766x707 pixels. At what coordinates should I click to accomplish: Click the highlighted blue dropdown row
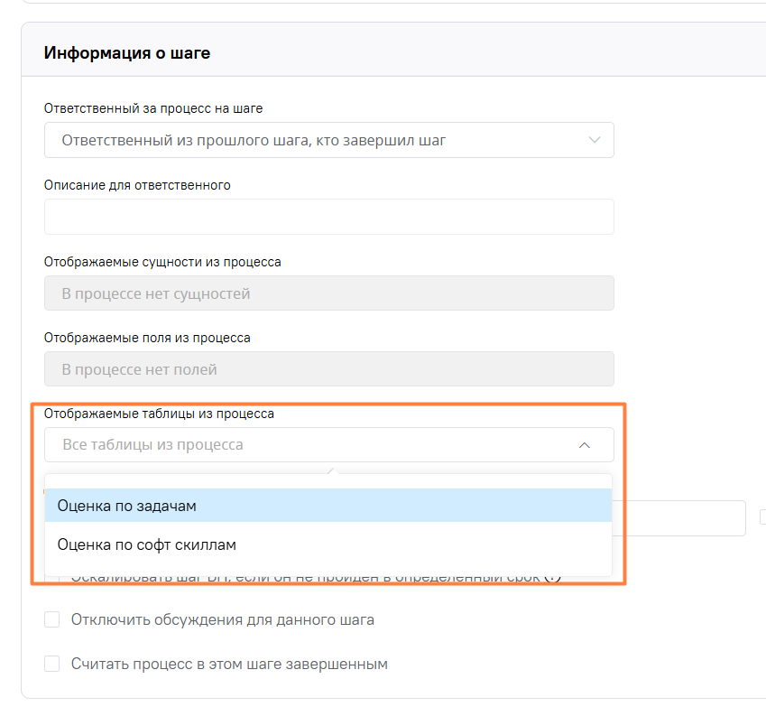(x=328, y=507)
